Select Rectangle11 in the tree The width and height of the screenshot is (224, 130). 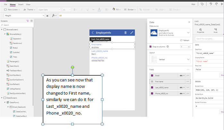coord(14,61)
